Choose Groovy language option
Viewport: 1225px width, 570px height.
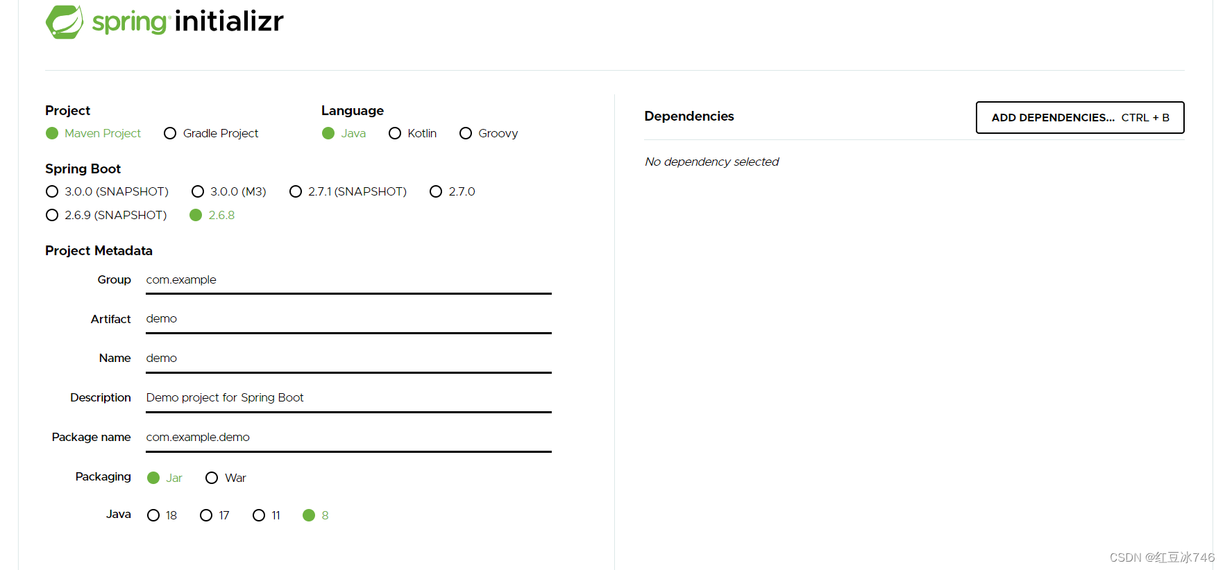click(x=489, y=133)
